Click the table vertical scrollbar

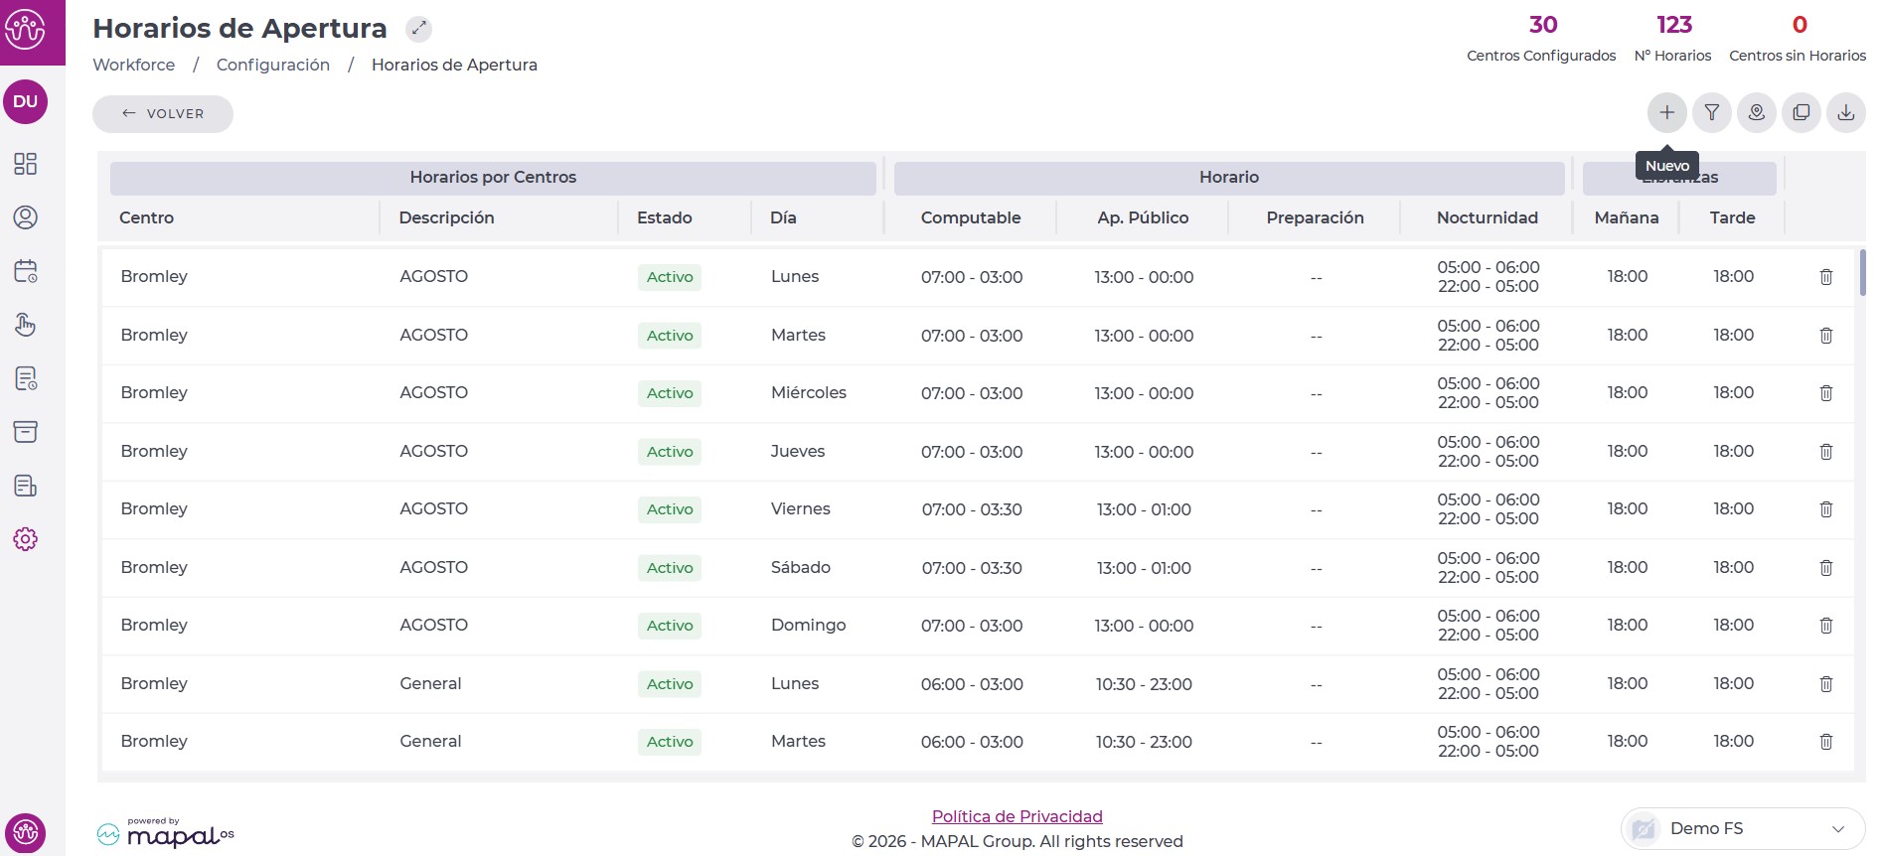(x=1861, y=273)
